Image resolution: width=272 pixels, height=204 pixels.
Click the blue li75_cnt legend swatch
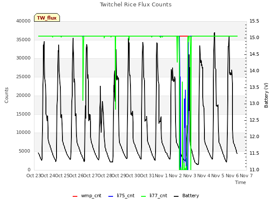(110, 196)
